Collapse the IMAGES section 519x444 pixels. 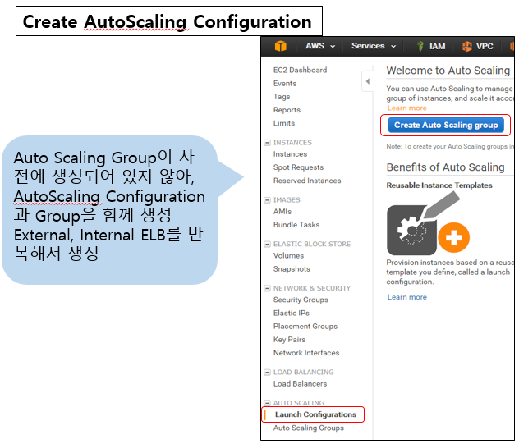(267, 200)
